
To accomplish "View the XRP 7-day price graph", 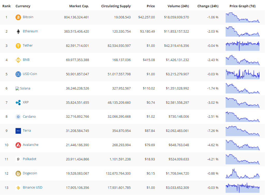I will pos(242,103).
